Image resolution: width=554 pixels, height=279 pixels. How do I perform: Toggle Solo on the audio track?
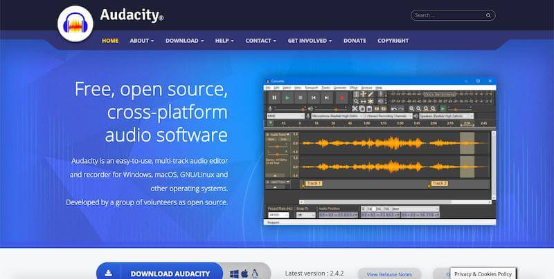click(283, 139)
